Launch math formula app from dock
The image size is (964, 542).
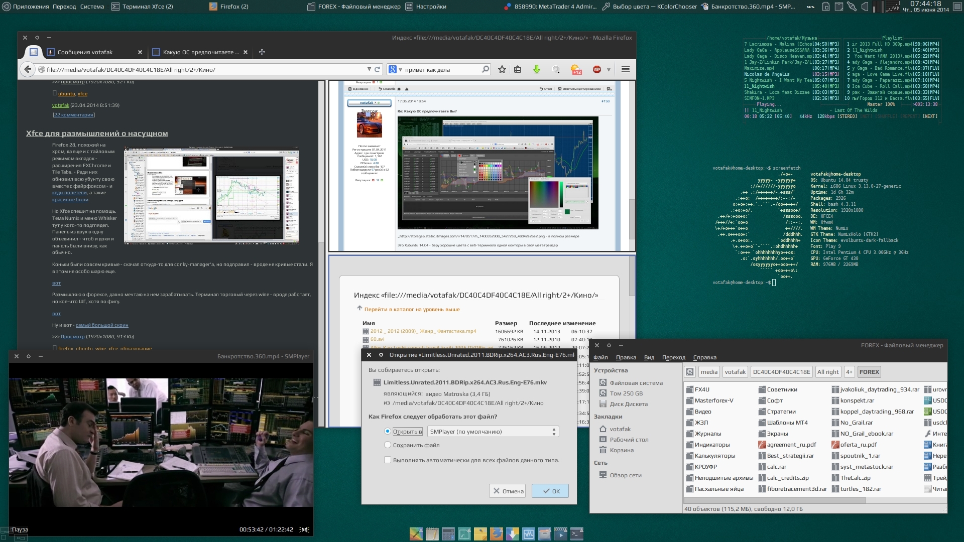point(464,534)
